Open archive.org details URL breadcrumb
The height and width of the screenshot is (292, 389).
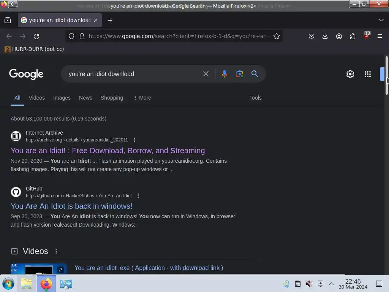pyautogui.click(x=77, y=140)
